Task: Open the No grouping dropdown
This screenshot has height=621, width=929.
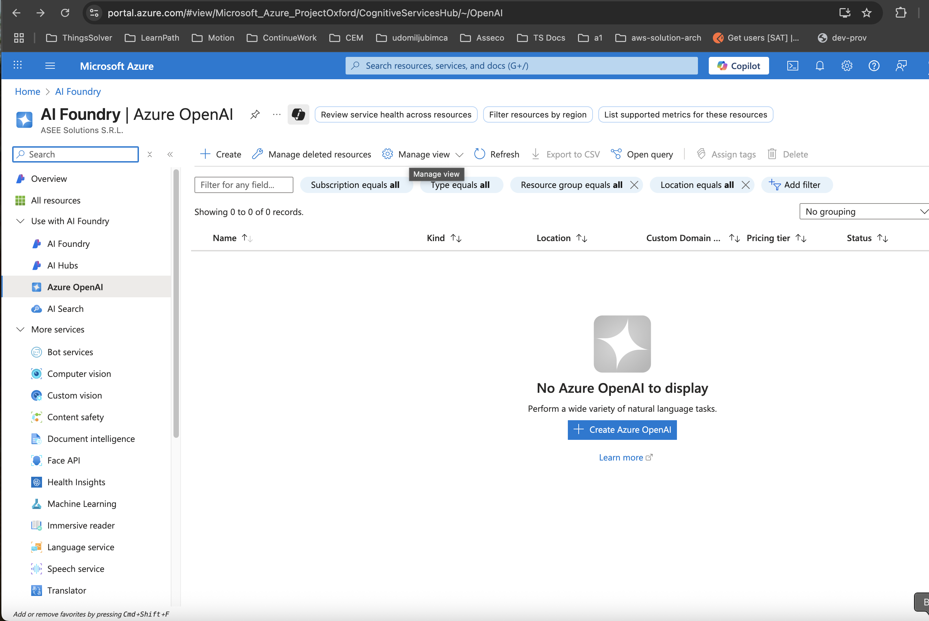Action: [x=864, y=212]
